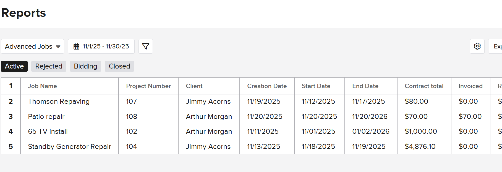This screenshot has height=172, width=502.
Task: Open the filter funnel icon
Action: coord(145,46)
